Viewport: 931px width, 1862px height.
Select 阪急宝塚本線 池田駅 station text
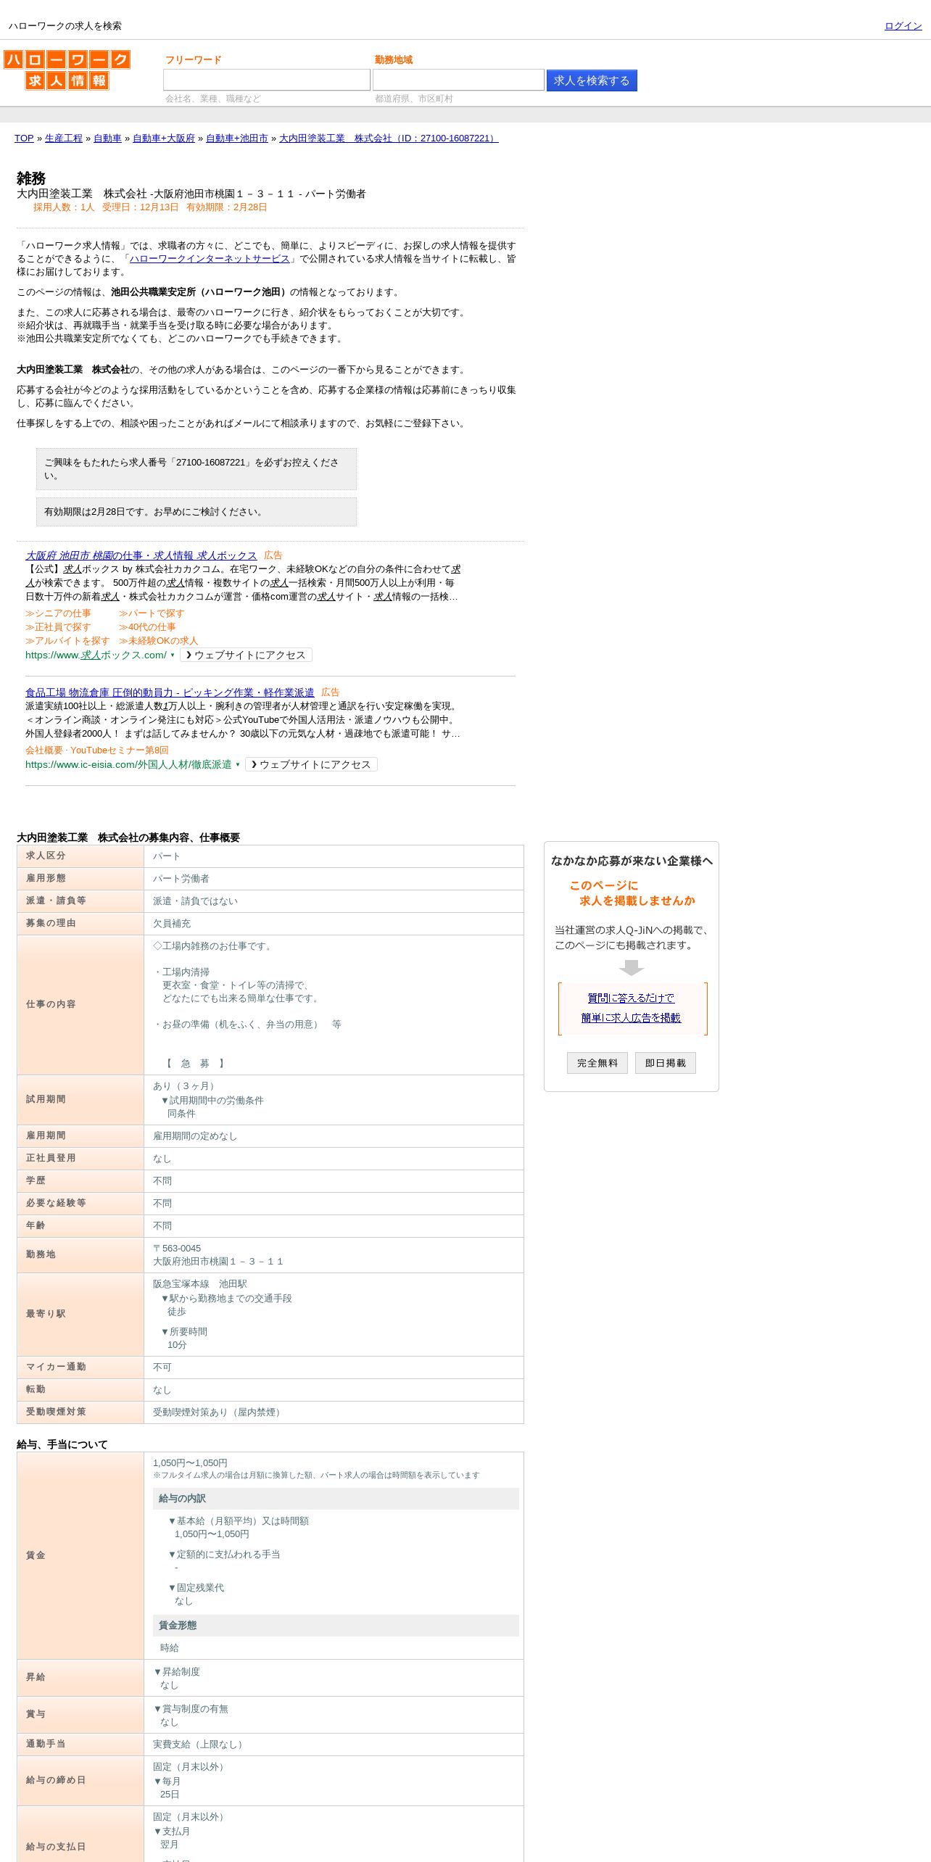200,1284
